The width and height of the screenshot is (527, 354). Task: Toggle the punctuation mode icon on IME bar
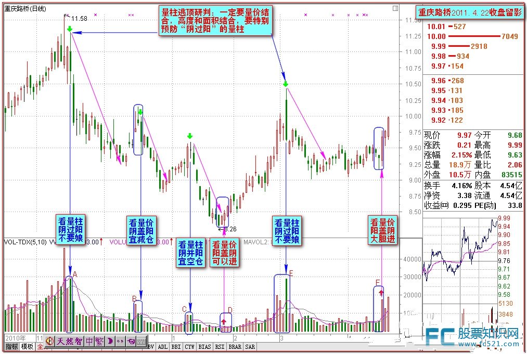pos(120,341)
